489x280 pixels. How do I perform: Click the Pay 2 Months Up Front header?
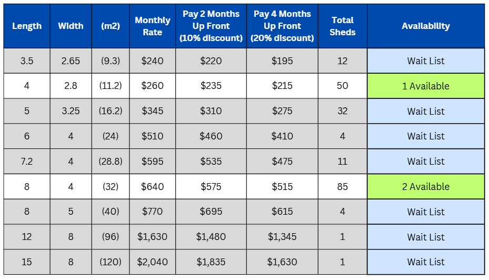[x=211, y=26]
